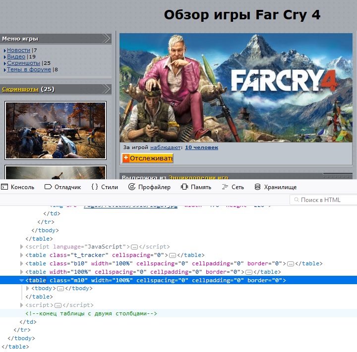Select the table class m10 markup row
Screen dimensions: 357x352
point(178,280)
